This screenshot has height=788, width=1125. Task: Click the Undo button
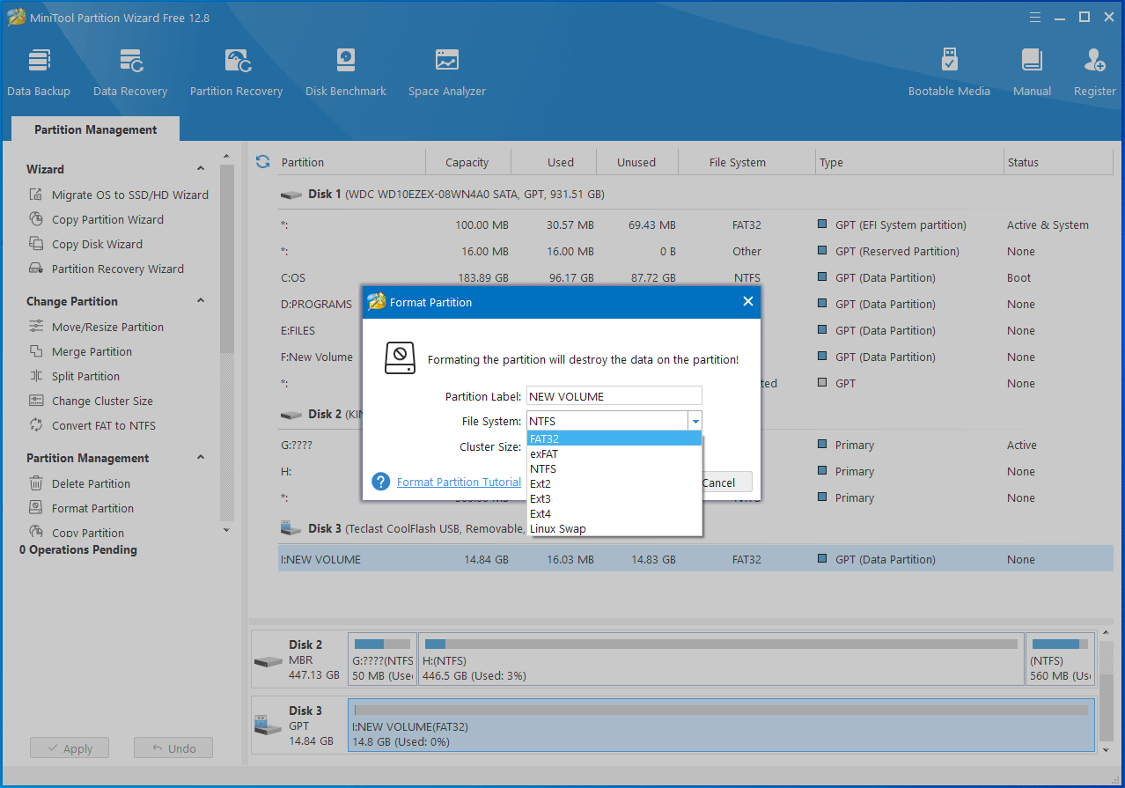(x=173, y=748)
